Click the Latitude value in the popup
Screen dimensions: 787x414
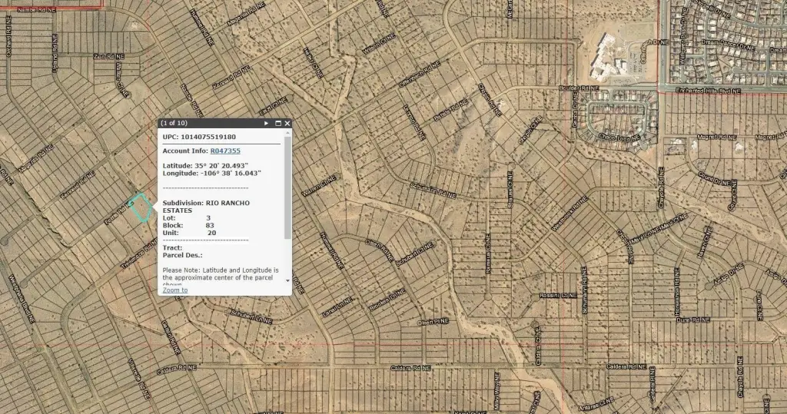[229, 165]
